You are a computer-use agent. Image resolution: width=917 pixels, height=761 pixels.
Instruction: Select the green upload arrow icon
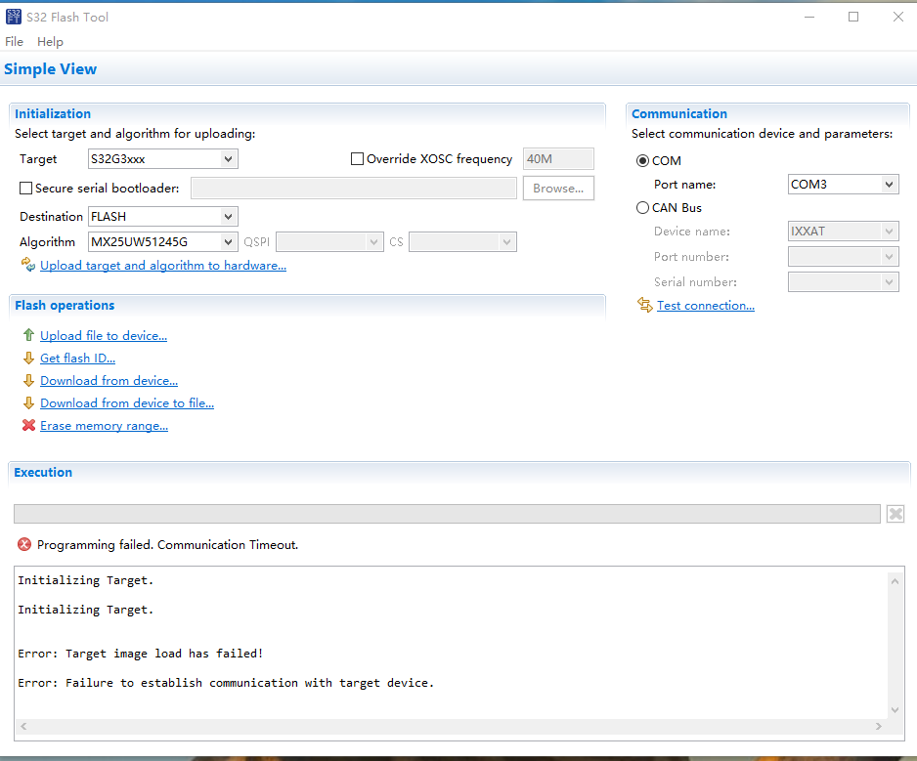[28, 335]
